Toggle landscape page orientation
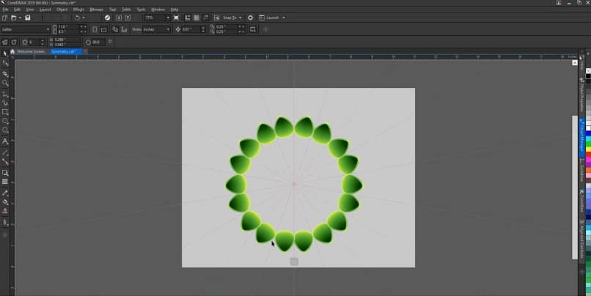The image size is (591, 296). 103,29
